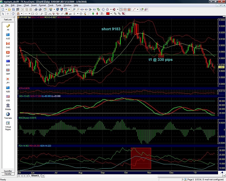Open the Help menu

click(76, 5)
